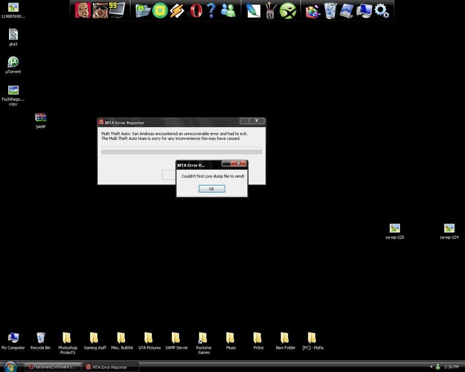Launch LimeWire from the dock
This screenshot has height=372, width=465.
pyautogui.click(x=160, y=11)
